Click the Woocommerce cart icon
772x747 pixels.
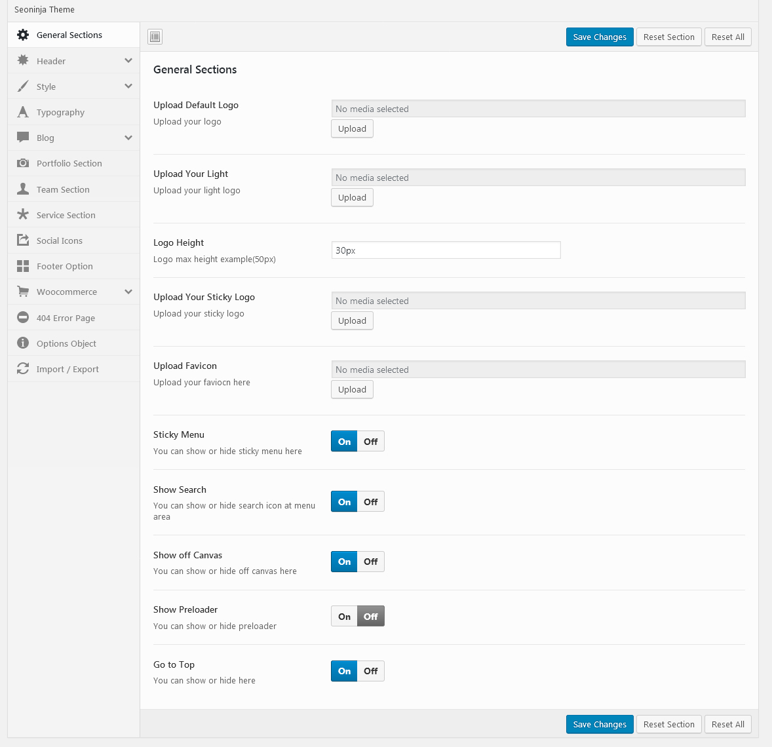(23, 292)
